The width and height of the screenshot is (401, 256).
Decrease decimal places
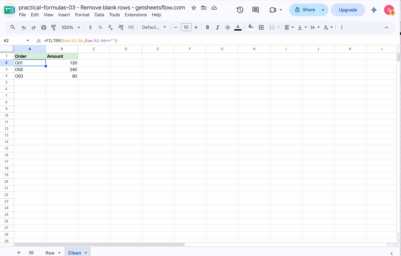[x=110, y=27]
